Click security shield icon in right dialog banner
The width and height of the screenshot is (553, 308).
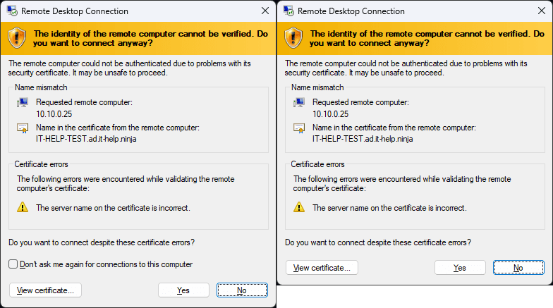pyautogui.click(x=293, y=38)
